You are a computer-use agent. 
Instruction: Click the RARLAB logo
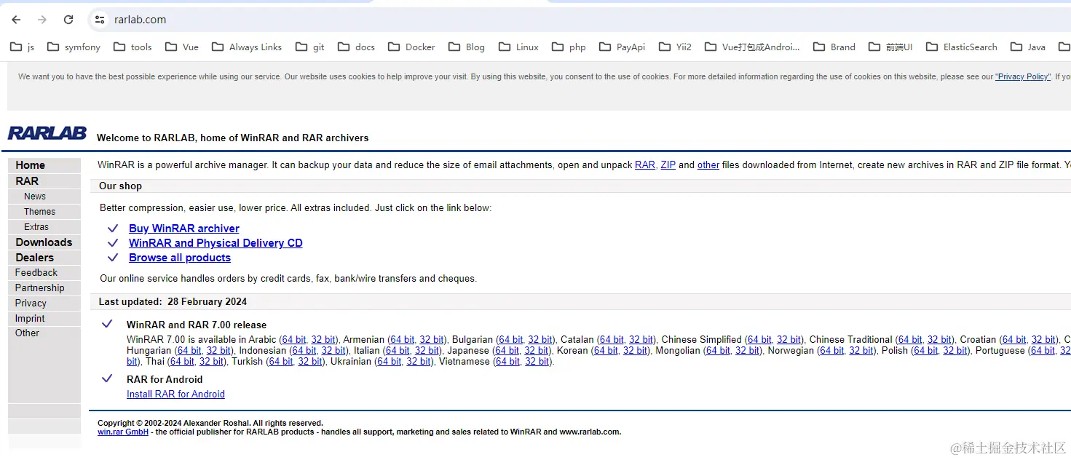pos(47,133)
